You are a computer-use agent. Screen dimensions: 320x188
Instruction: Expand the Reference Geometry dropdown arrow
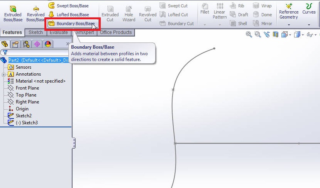[289, 25]
